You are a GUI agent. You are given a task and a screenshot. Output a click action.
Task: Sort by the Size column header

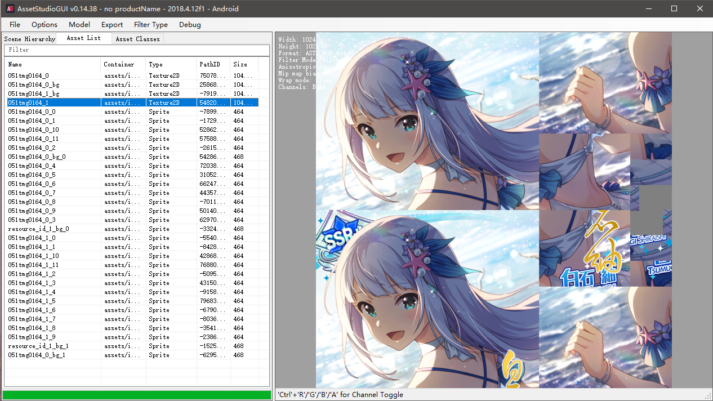(x=244, y=64)
